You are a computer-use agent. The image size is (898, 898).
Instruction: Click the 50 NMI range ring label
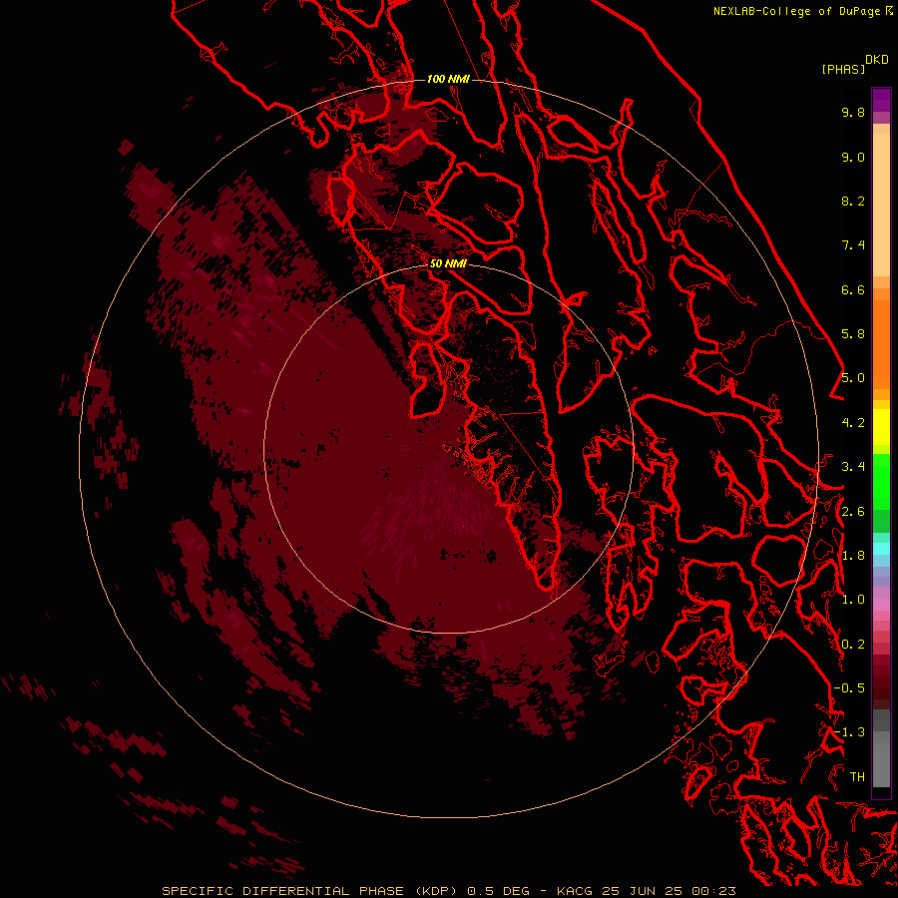[448, 263]
